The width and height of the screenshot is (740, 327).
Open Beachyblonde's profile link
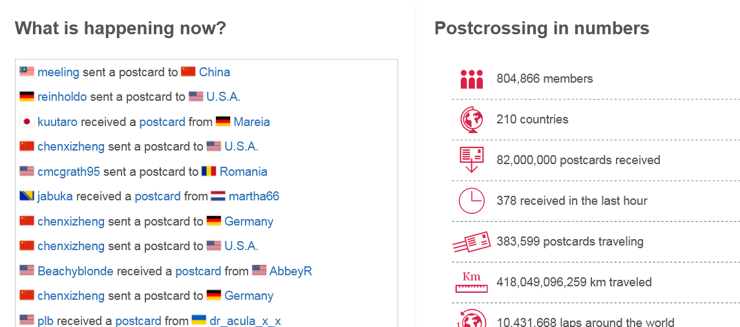point(75,271)
